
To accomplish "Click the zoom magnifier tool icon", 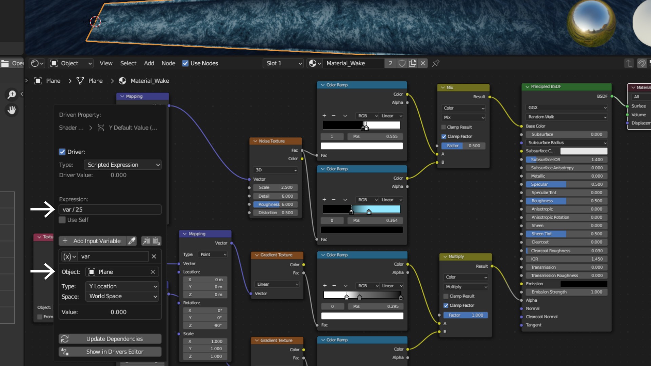I will click(12, 94).
